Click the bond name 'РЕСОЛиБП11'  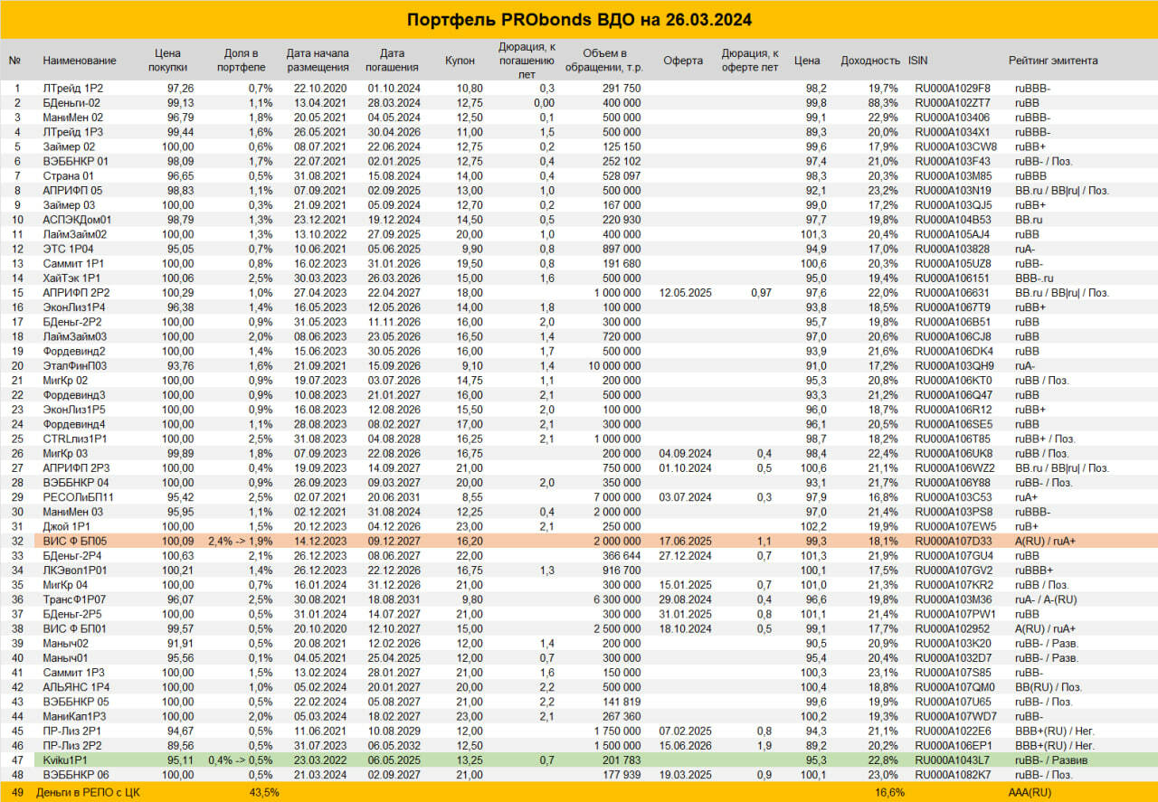(78, 496)
